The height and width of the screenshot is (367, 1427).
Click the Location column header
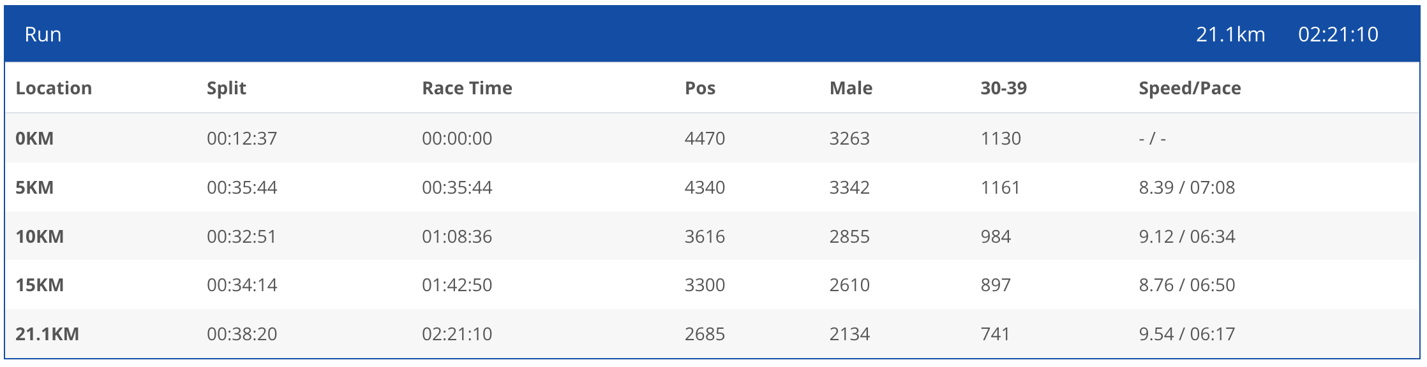pyautogui.click(x=54, y=88)
